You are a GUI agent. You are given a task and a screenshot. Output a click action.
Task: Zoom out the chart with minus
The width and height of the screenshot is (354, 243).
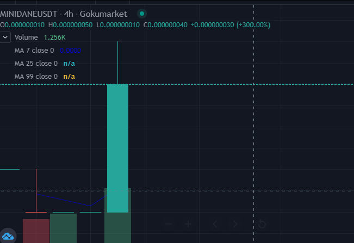pos(169,224)
